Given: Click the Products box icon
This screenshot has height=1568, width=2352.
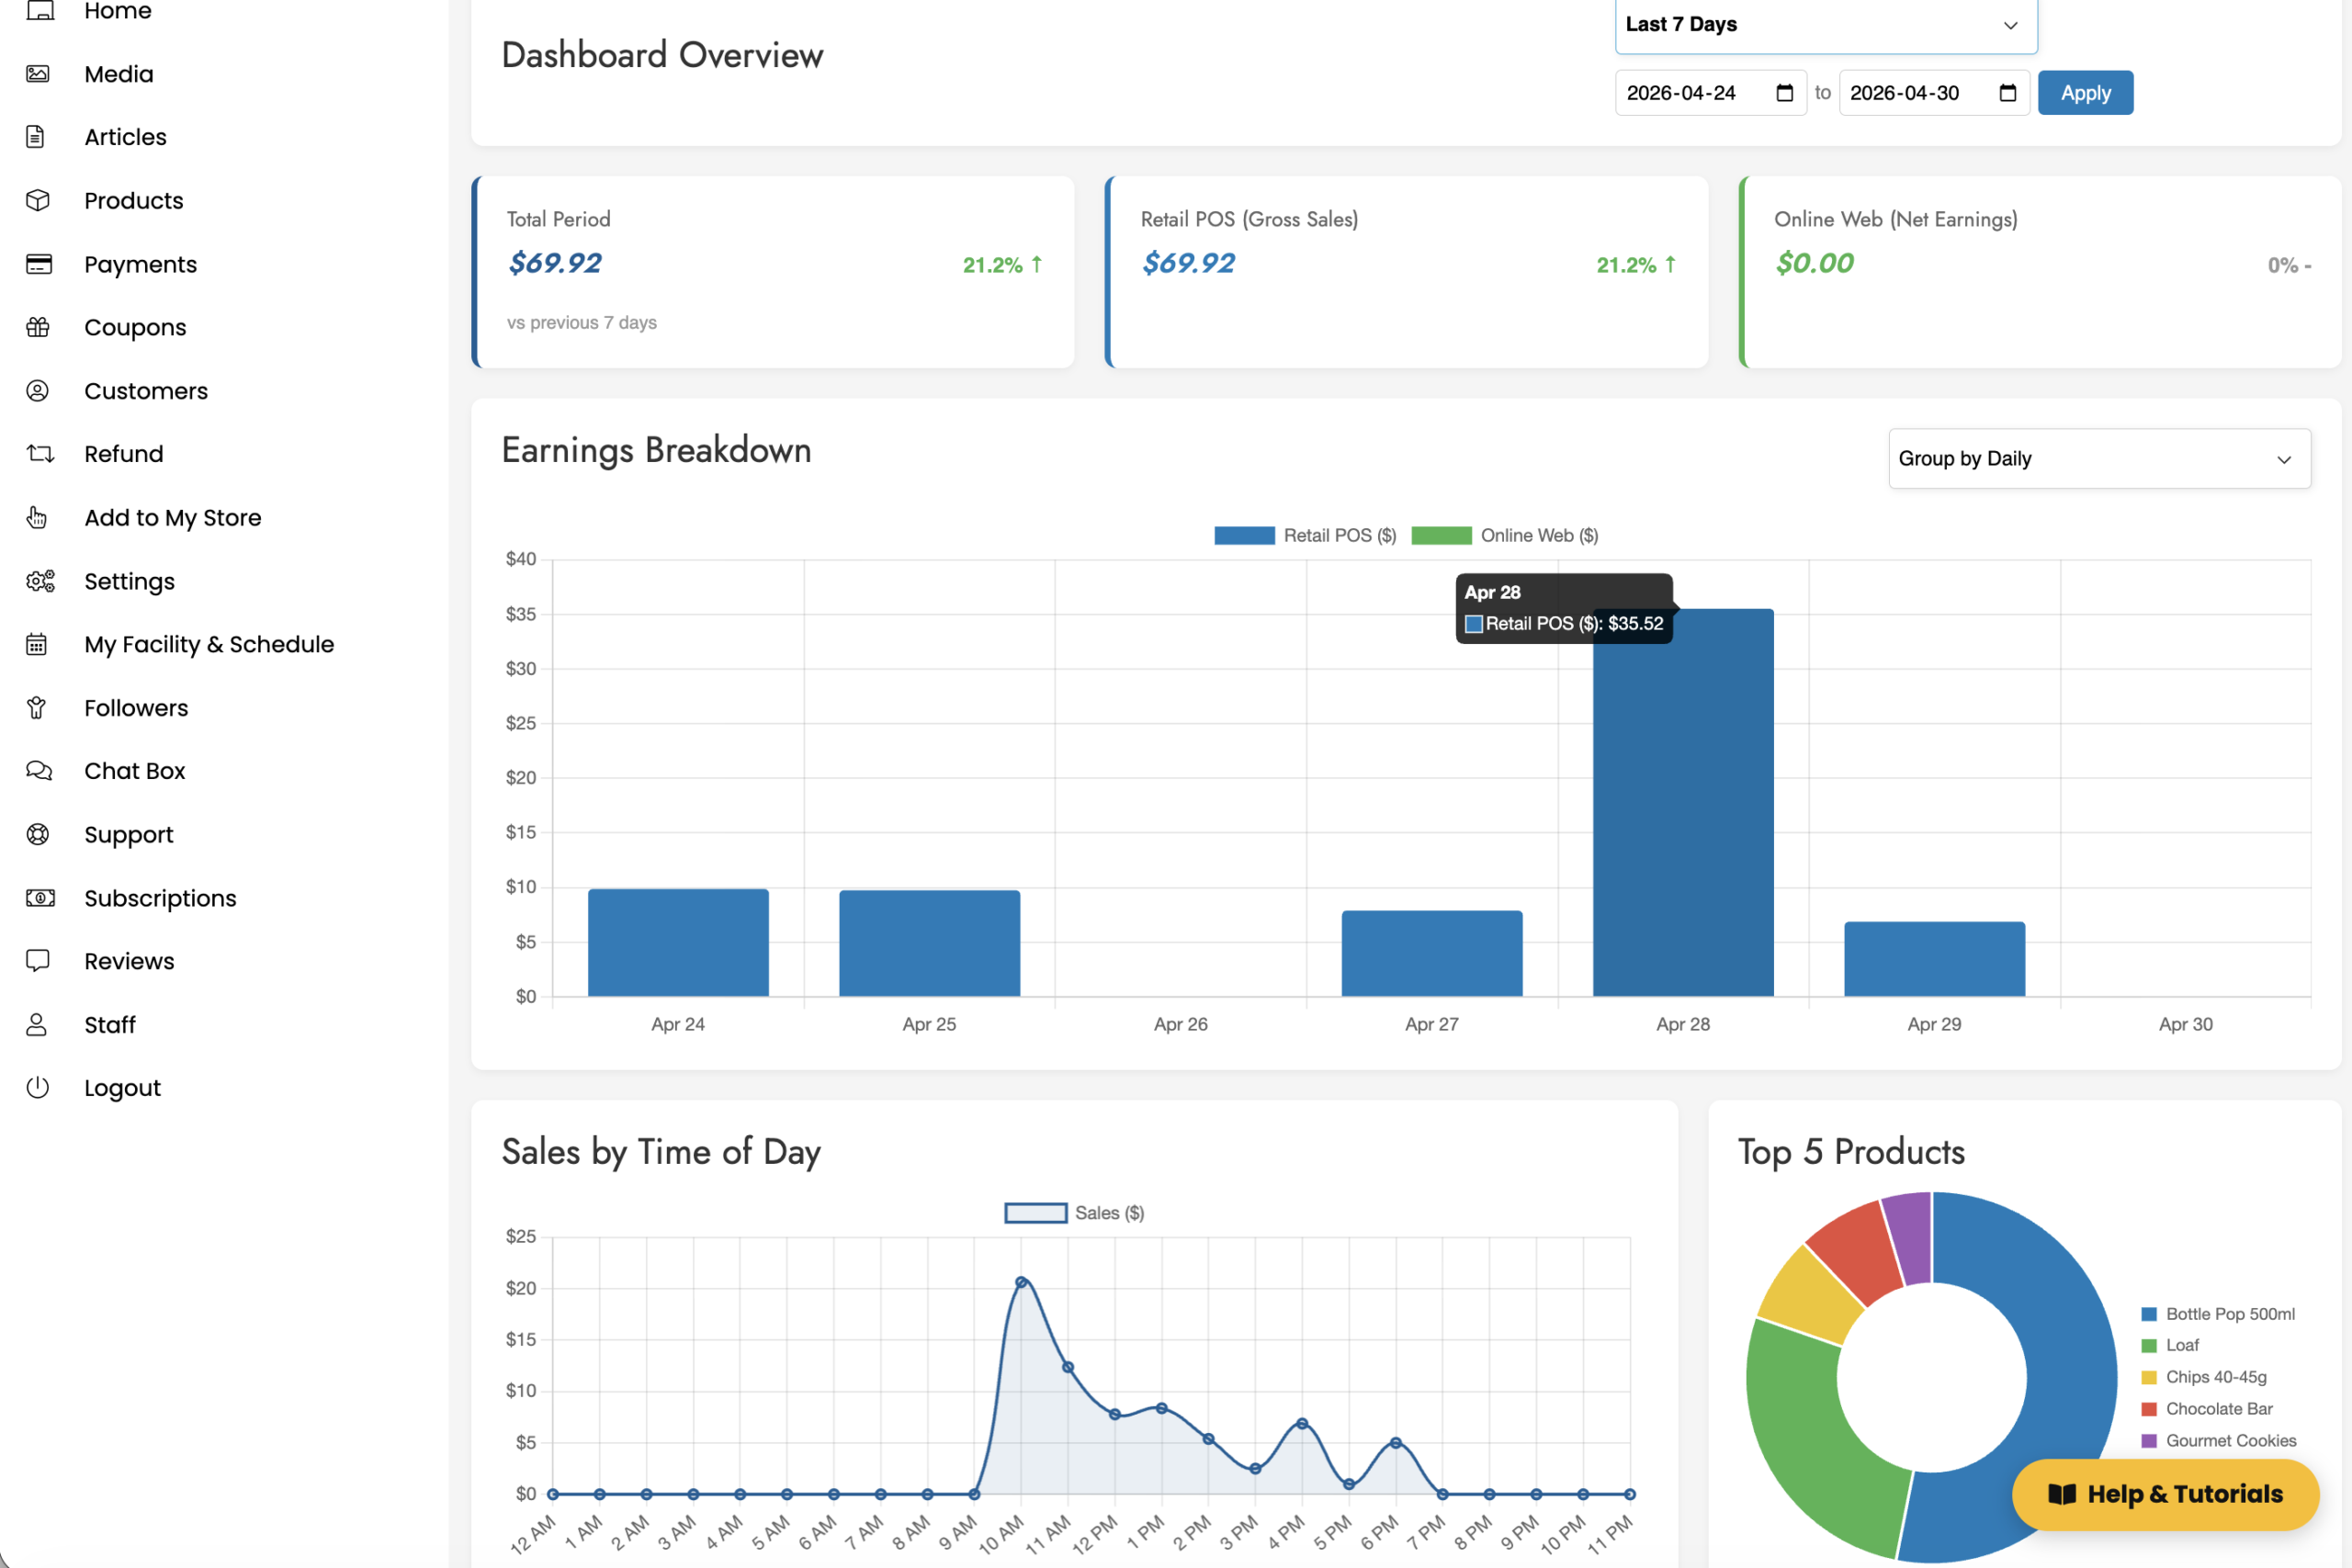Looking at the screenshot, I should pos(38,200).
